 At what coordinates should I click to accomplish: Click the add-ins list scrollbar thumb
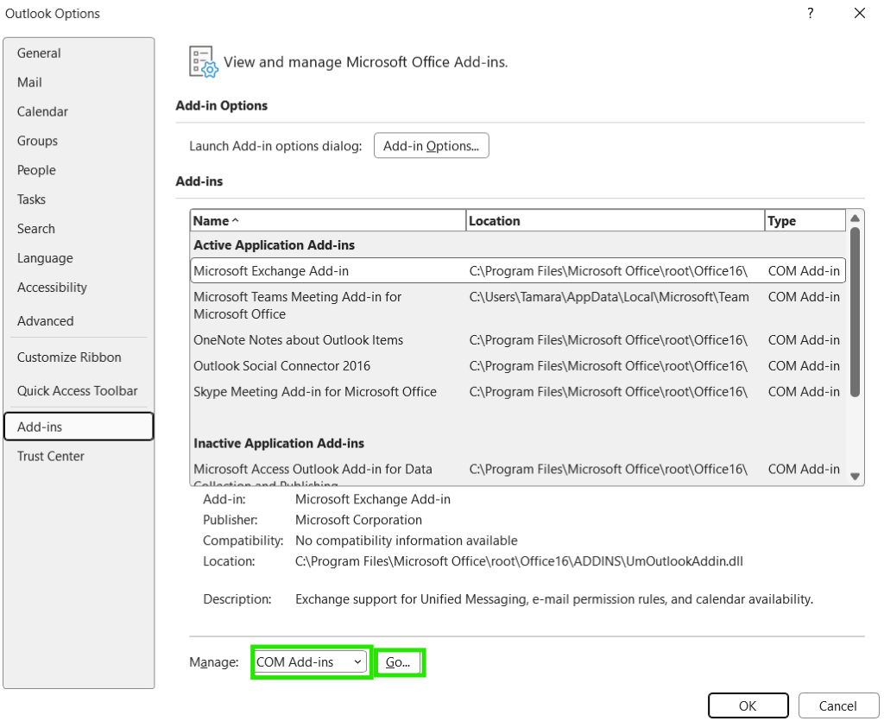(x=855, y=311)
